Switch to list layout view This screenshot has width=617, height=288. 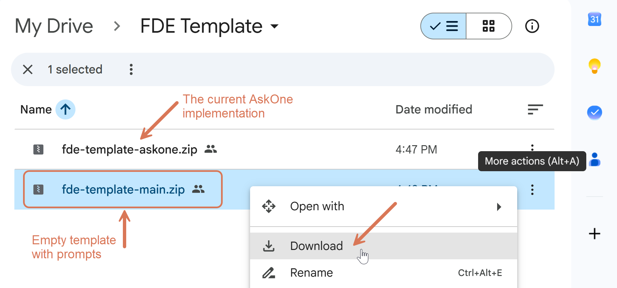443,26
